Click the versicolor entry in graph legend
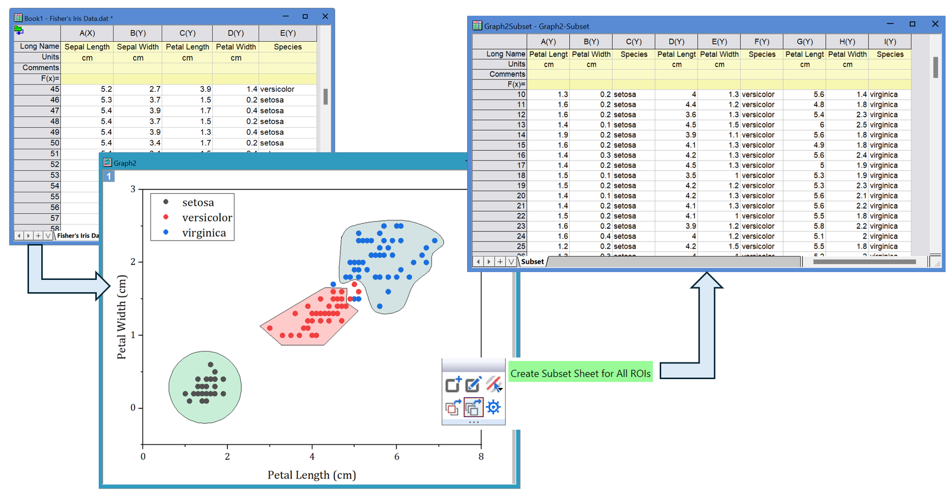 coord(206,218)
